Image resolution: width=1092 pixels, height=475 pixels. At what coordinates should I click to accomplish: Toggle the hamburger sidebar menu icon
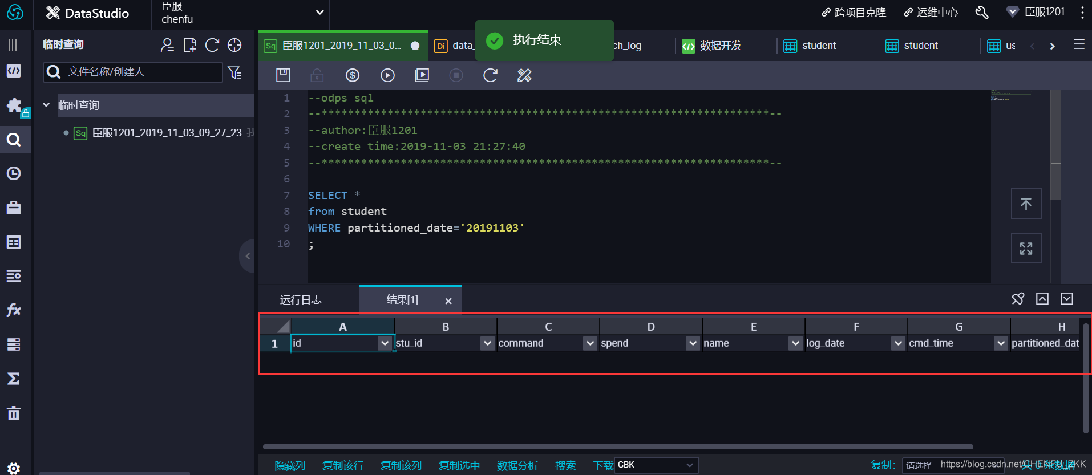point(13,45)
